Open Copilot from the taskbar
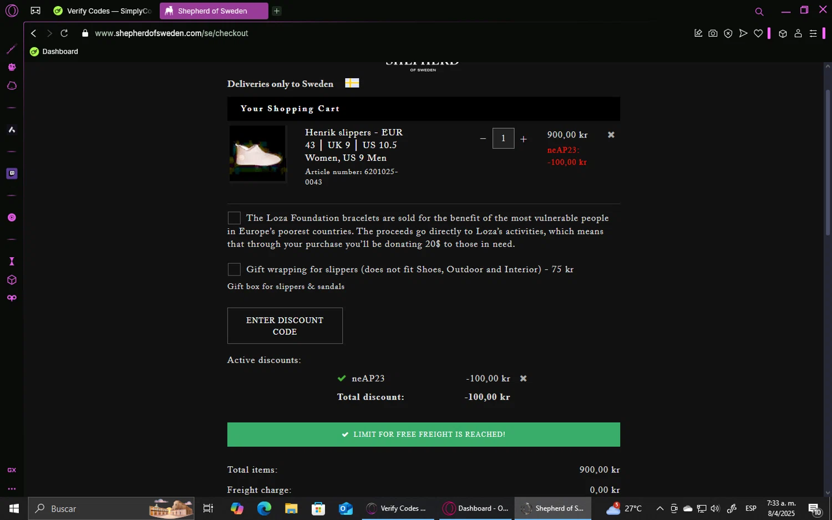The image size is (832, 520). 237,508
